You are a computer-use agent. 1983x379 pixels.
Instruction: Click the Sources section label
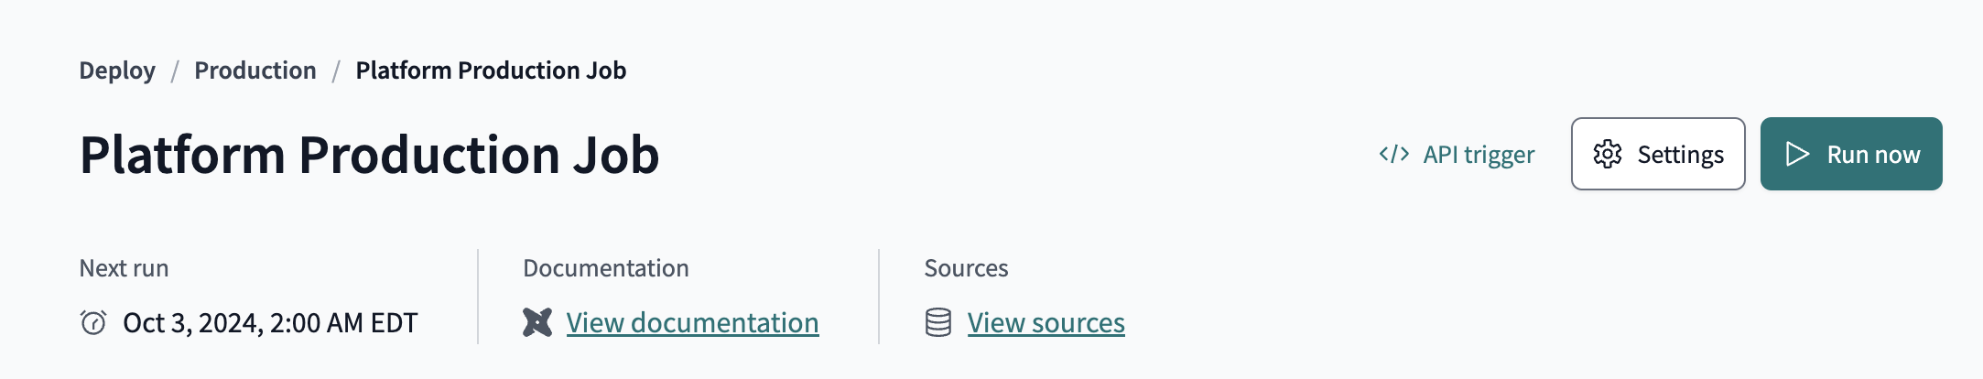tap(966, 268)
